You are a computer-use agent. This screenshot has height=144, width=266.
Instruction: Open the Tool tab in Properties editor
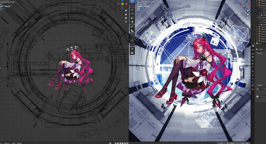(x=253, y=50)
